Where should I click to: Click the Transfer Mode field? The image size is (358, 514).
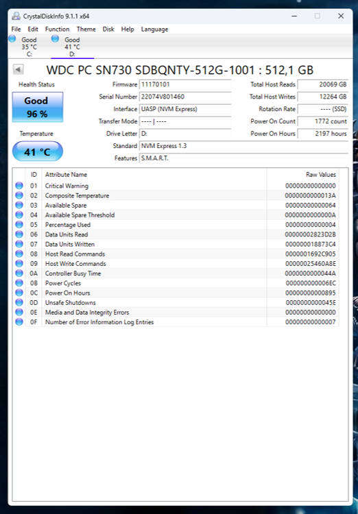[x=185, y=121]
